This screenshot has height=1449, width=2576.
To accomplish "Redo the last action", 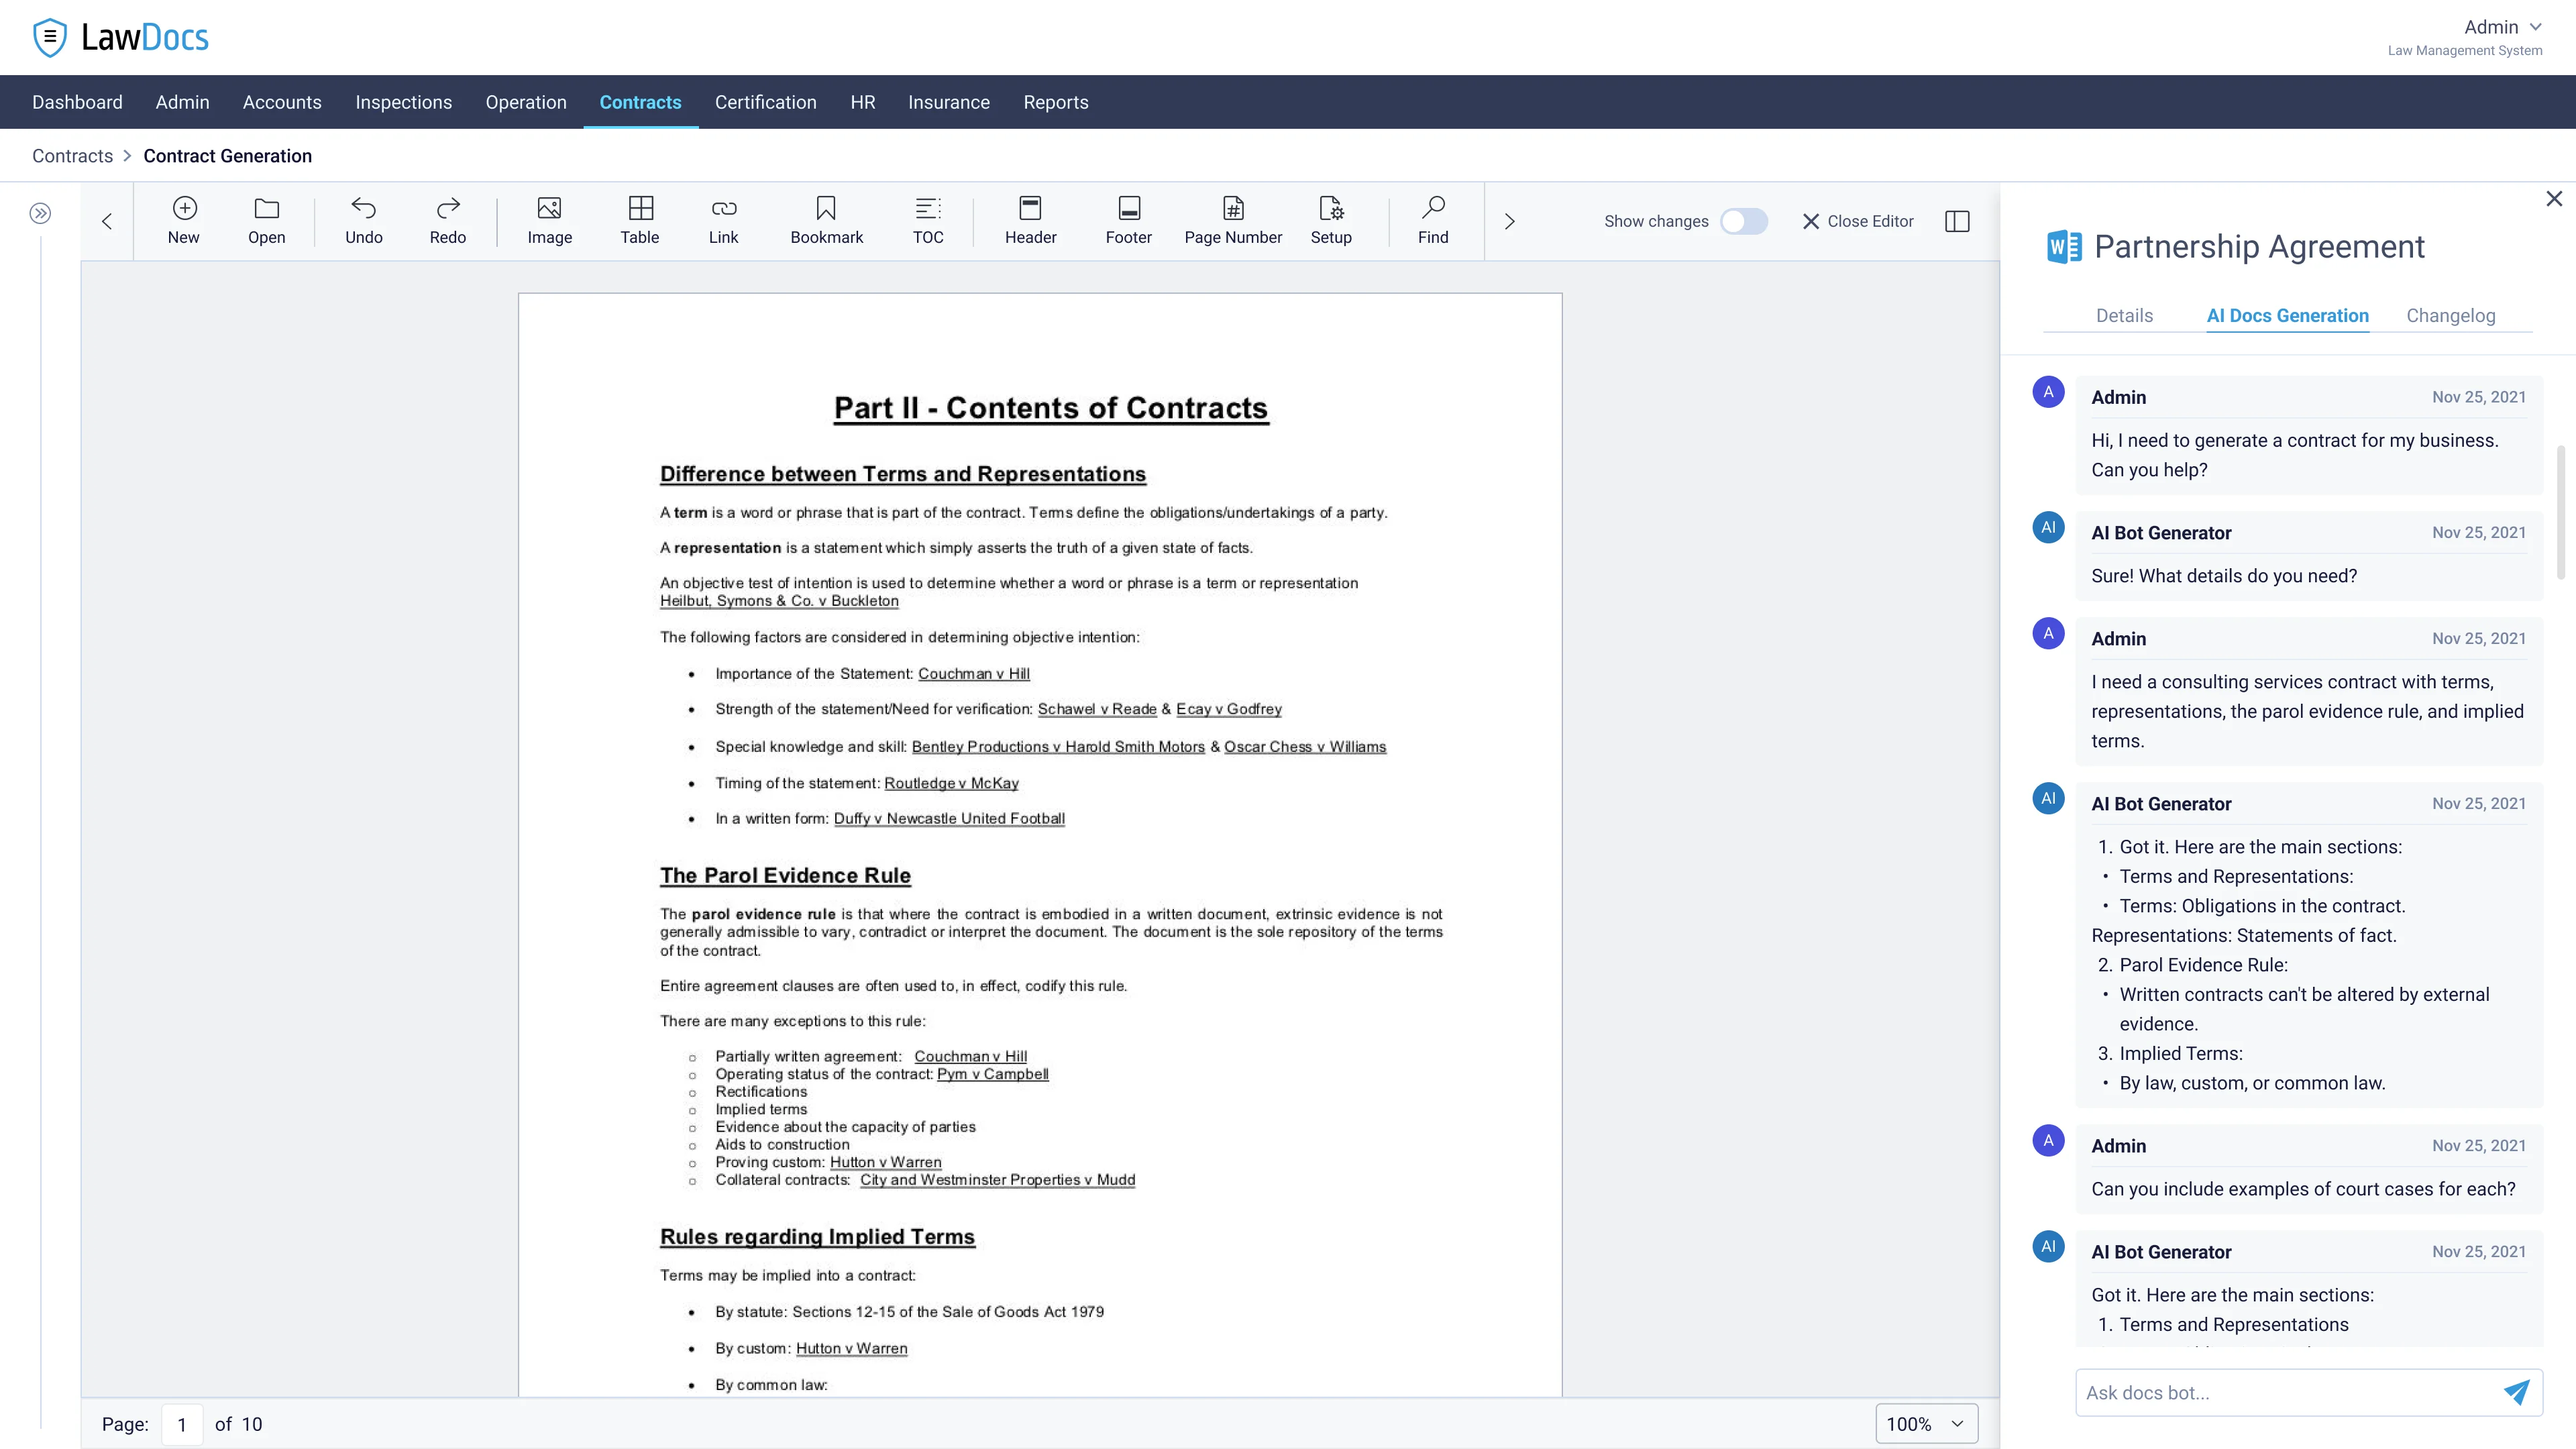I will pos(448,221).
